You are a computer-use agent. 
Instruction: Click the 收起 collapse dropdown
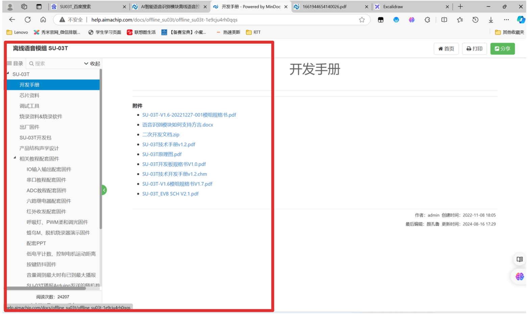(x=92, y=63)
